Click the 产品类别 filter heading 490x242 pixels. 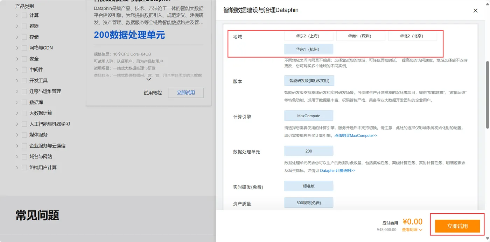25,6
